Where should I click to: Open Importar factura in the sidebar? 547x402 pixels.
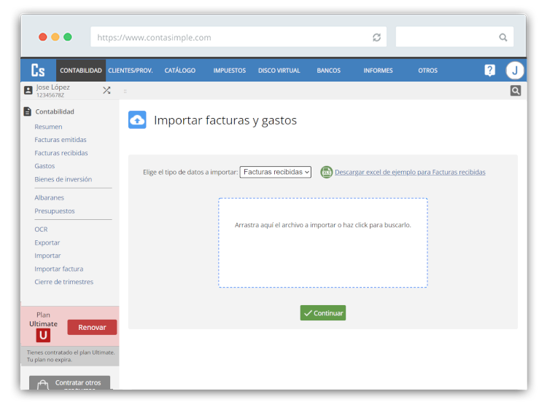coord(58,269)
